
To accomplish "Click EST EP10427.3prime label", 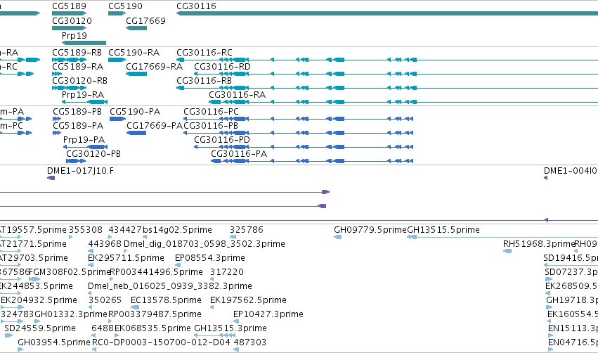I will (268, 314).
